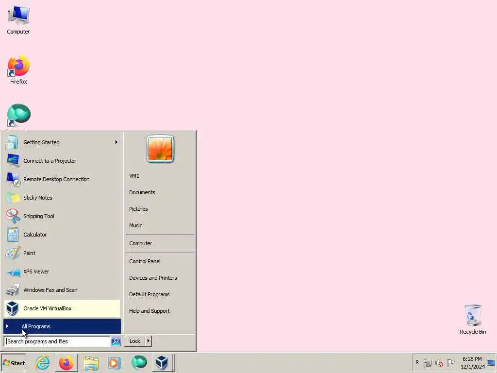The height and width of the screenshot is (373, 497).
Task: Launch Remote Desktop Connection icon
Action: [13, 179]
